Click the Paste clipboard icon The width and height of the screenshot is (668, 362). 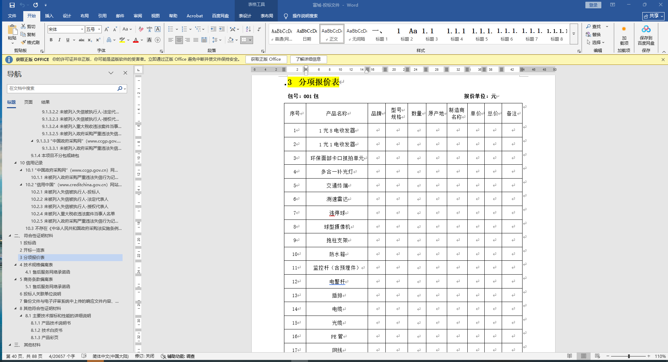coord(12,30)
